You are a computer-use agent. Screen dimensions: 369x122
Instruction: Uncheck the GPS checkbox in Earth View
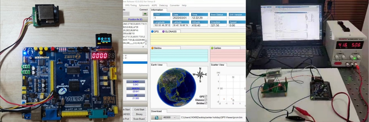(206, 96)
